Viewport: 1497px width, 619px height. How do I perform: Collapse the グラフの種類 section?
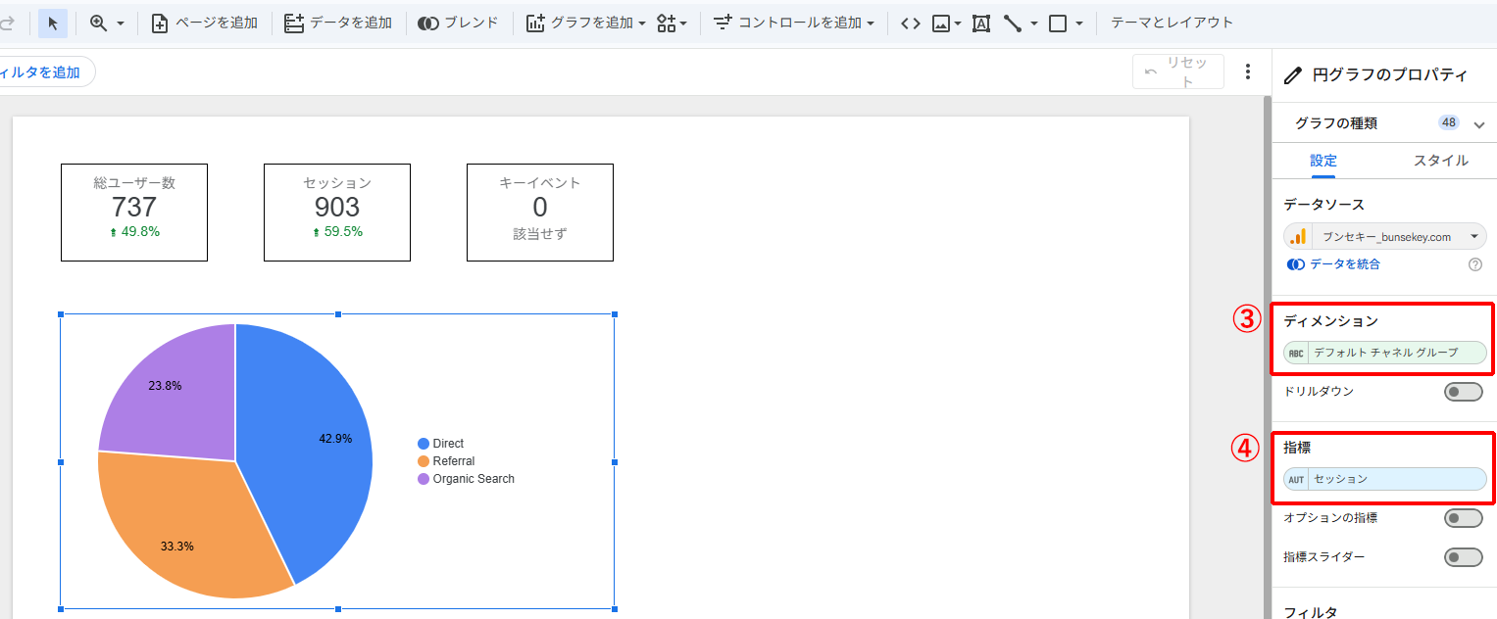[x=1480, y=122]
